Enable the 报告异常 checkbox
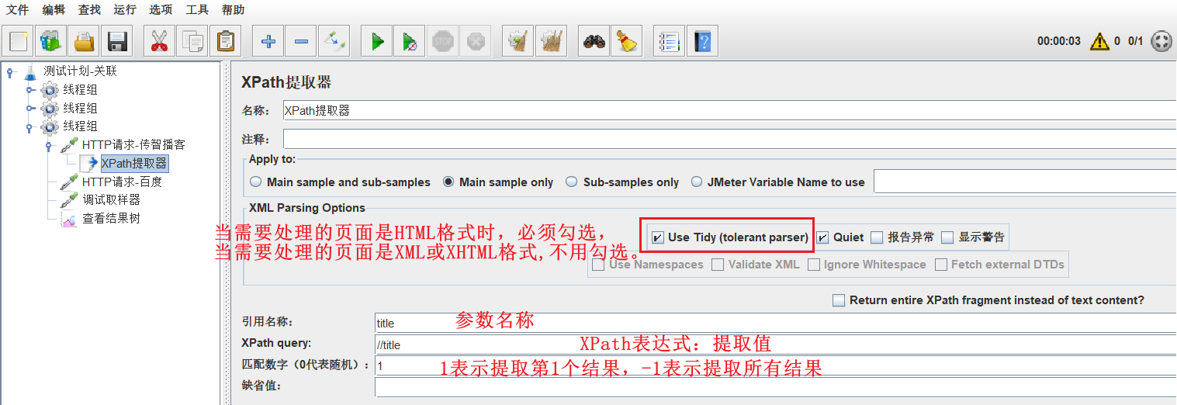The image size is (1177, 405). pos(877,237)
